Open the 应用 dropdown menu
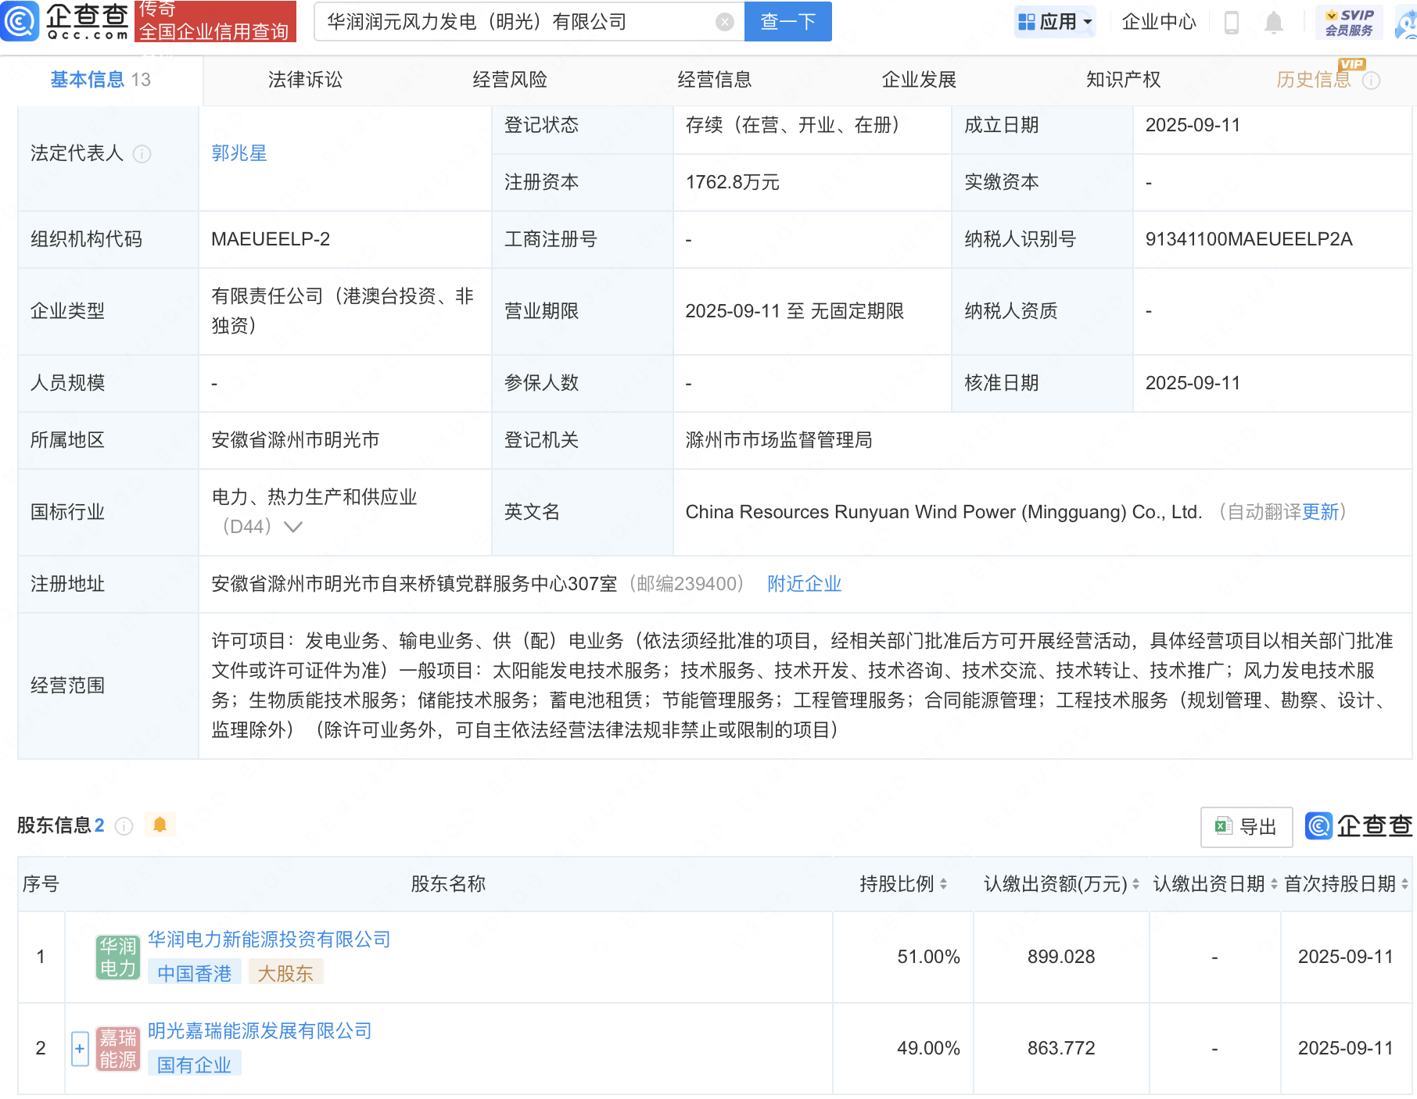The height and width of the screenshot is (1099, 1417). pyautogui.click(x=1055, y=22)
